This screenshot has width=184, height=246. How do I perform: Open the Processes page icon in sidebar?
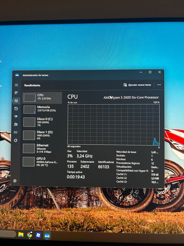click(16, 93)
